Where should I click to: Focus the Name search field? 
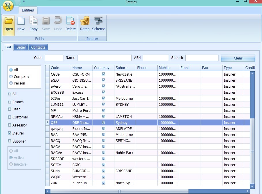[x=105, y=58]
